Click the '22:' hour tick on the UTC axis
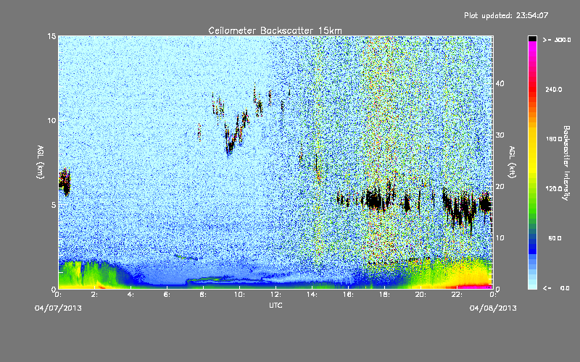Viewport: 580px width, 362px height. (x=457, y=295)
